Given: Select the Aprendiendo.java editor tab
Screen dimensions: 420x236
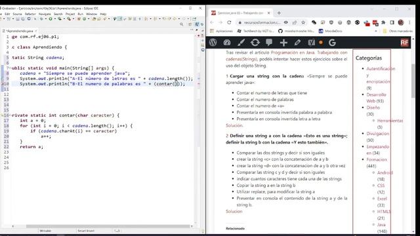Looking at the screenshot, I should point(20,31).
